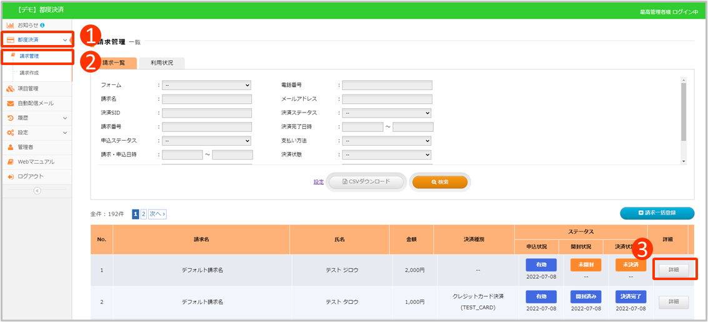
Task: Collapse sidebar using the round arrow icon
Action: tap(36, 191)
